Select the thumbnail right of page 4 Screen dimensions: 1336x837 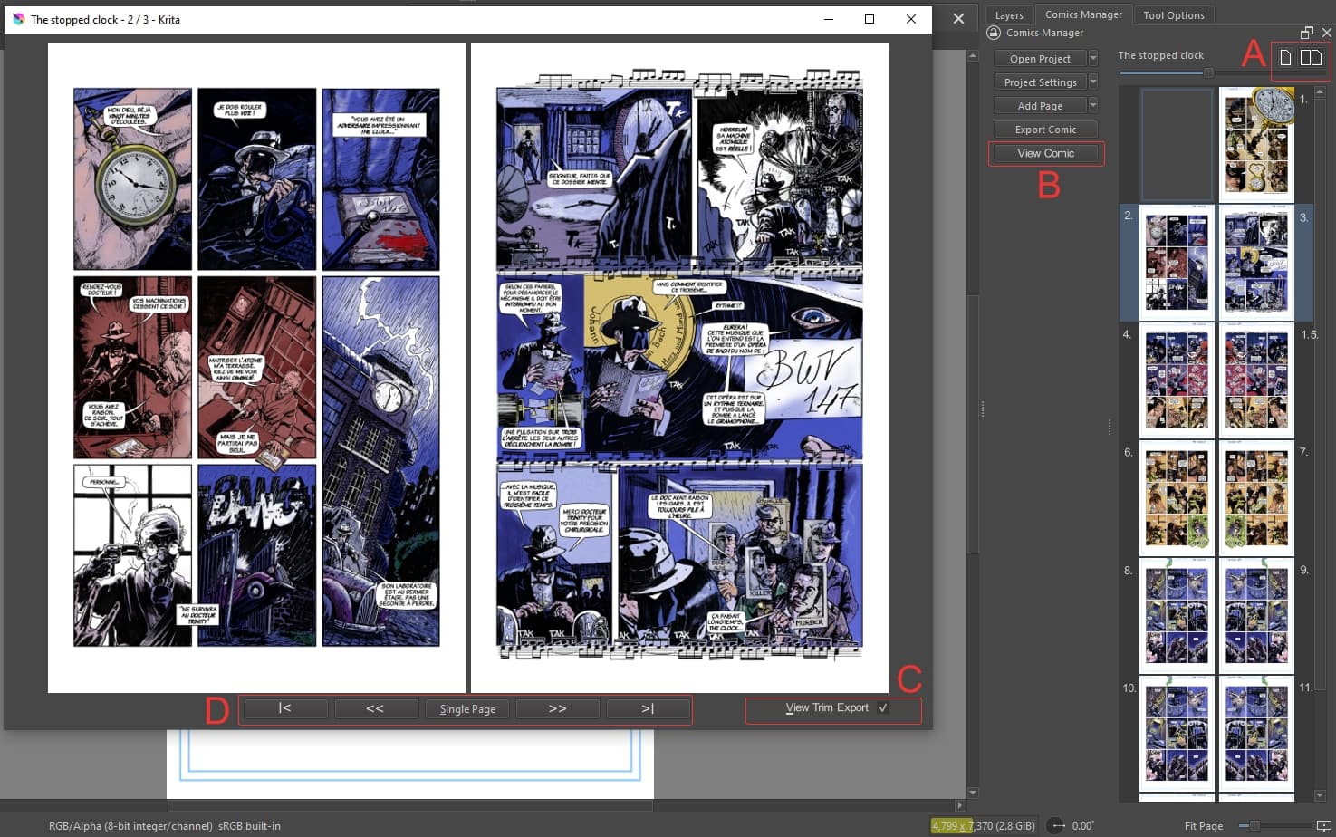1256,380
